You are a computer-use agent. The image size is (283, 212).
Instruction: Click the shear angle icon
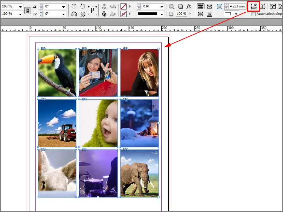(35, 14)
